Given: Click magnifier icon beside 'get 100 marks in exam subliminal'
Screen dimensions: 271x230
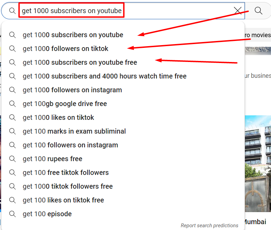Looking at the screenshot, I should pos(12,131).
